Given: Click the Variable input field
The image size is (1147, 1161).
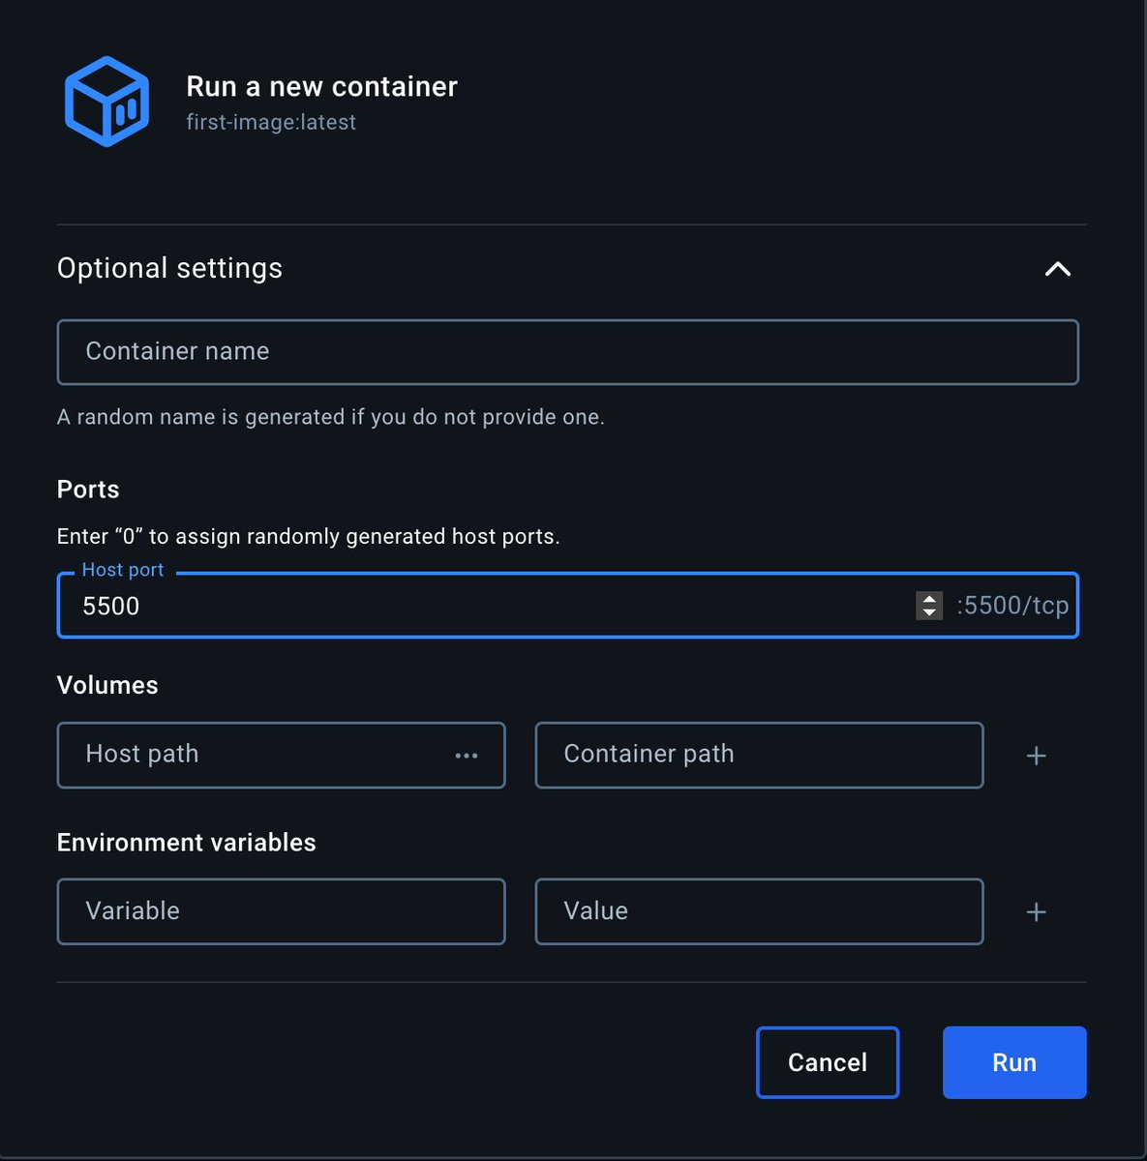Looking at the screenshot, I should click(281, 911).
